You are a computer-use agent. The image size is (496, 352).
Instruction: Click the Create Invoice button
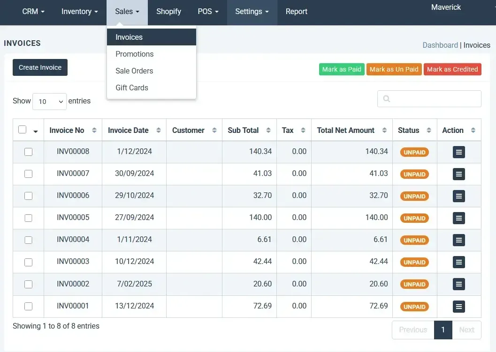[x=40, y=67]
